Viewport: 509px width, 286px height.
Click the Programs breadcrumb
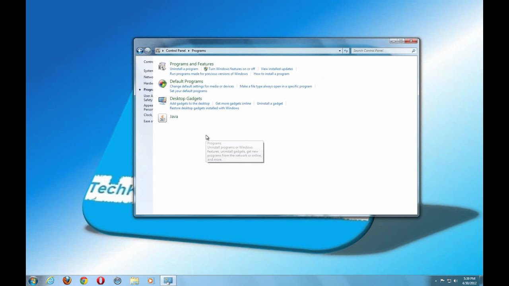198,50
